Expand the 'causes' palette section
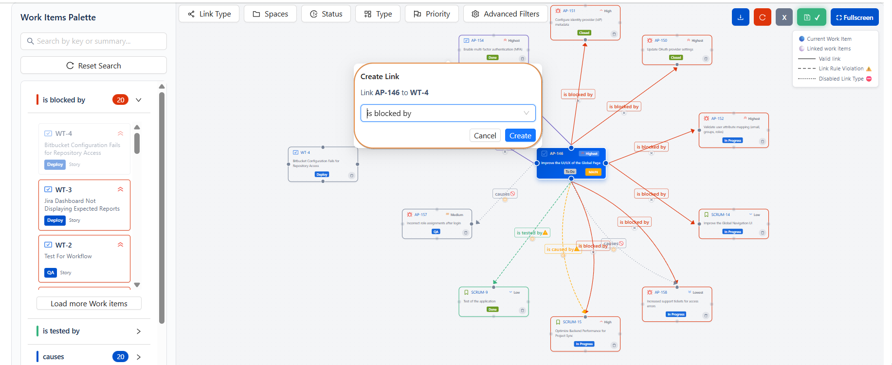Image resolution: width=892 pixels, height=365 pixels. 139,357
